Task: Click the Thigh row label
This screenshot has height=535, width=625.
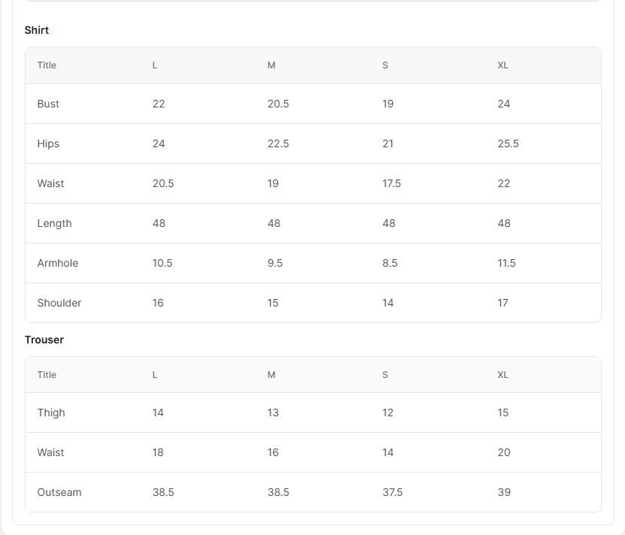Action: point(51,413)
